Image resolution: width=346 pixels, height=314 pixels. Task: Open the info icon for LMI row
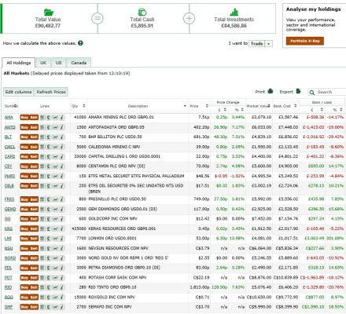coord(61,239)
